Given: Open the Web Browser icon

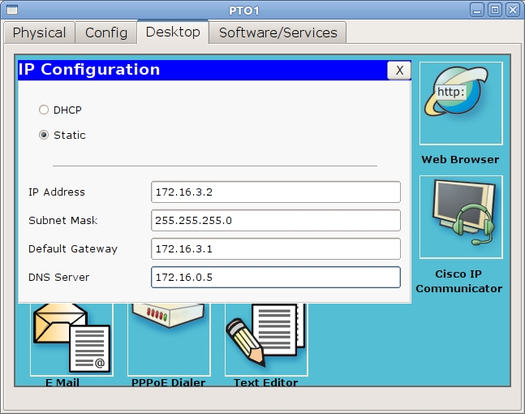Looking at the screenshot, I should pos(460,104).
